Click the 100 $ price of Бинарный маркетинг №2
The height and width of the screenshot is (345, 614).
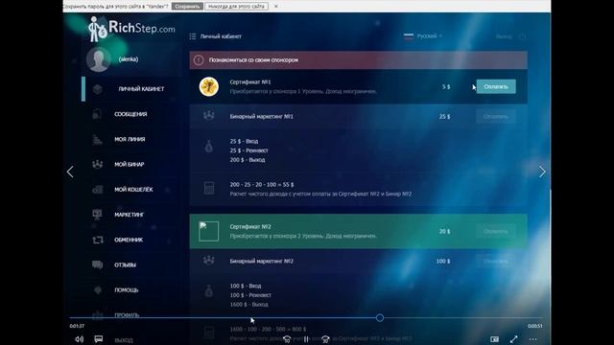(443, 262)
